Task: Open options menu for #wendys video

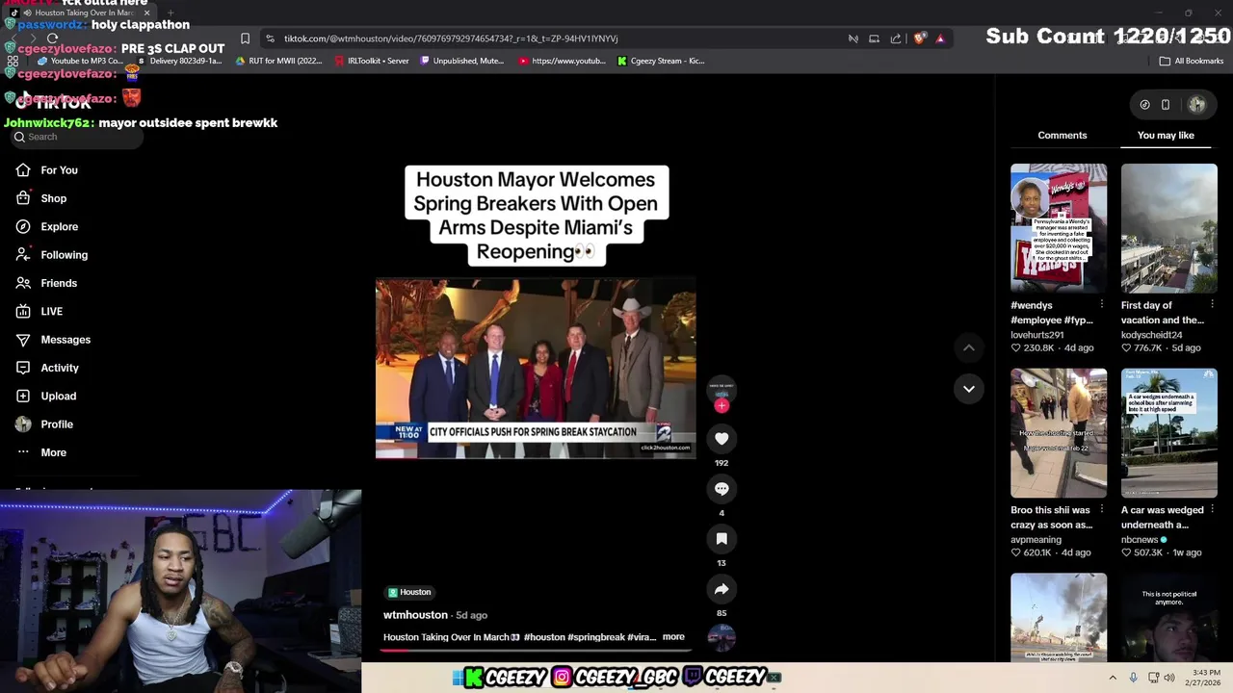Action: point(1102,304)
